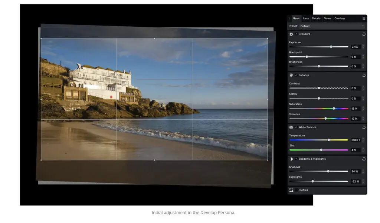Enable the Profiles checkbox
Viewport: 380px width, 223px height.
click(x=296, y=190)
